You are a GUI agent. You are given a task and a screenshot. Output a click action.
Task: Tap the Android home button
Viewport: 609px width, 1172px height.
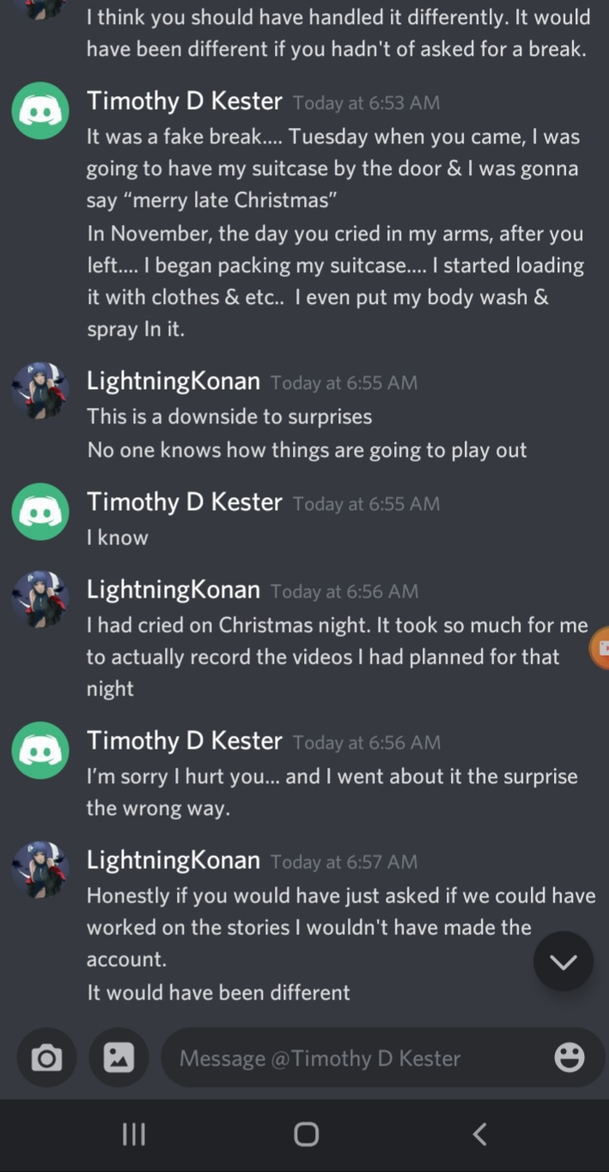click(x=306, y=1134)
